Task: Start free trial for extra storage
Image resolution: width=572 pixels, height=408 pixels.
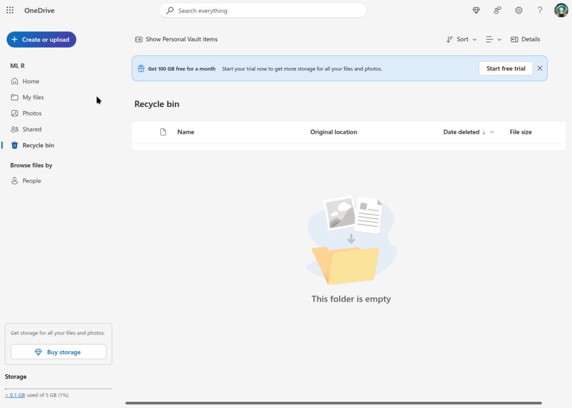Action: coord(505,68)
